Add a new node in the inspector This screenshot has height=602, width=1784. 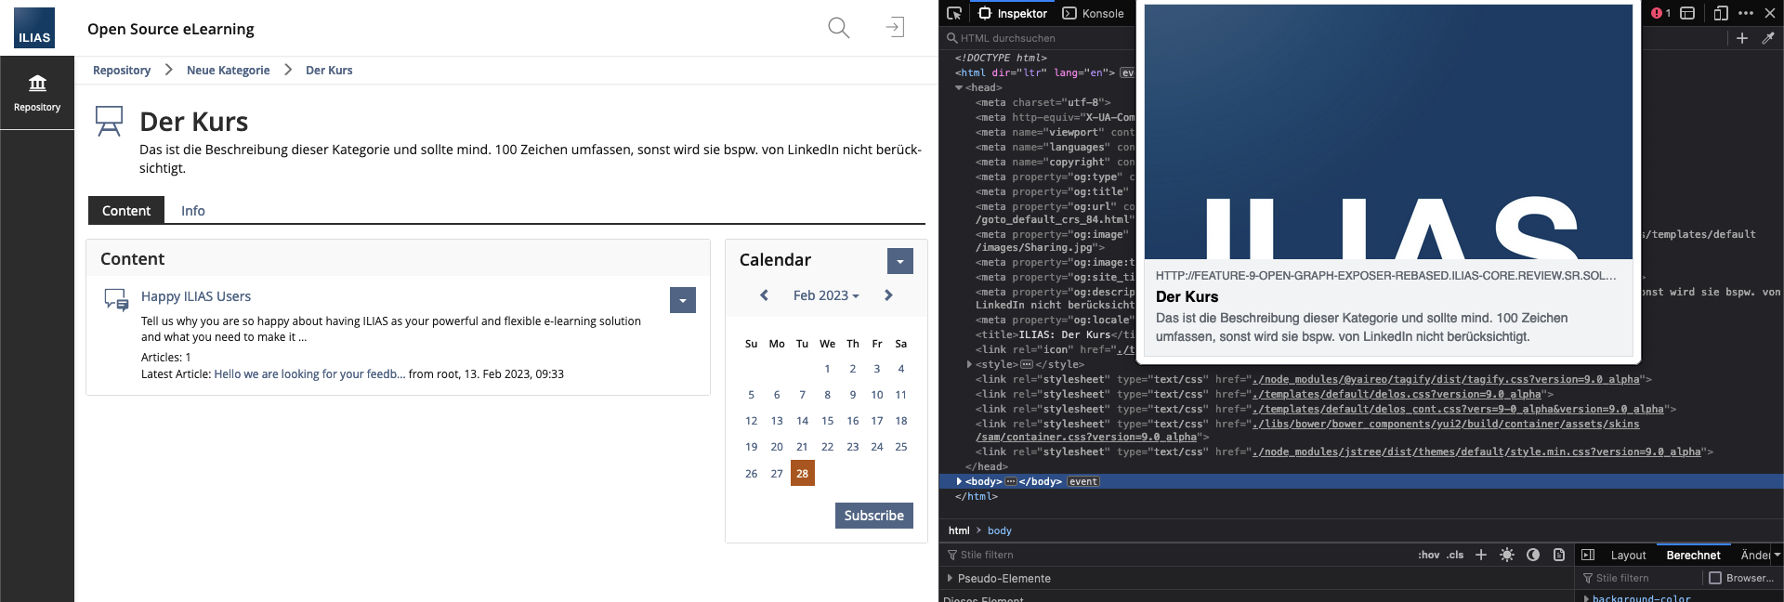1742,38
